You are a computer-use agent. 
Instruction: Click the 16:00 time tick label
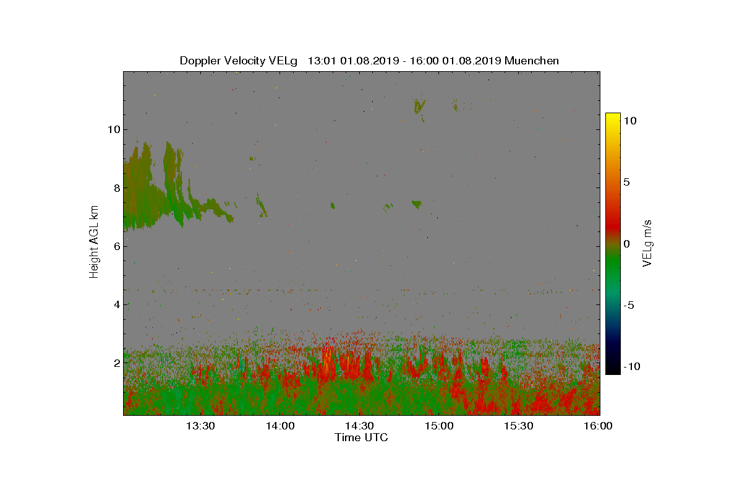[599, 426]
